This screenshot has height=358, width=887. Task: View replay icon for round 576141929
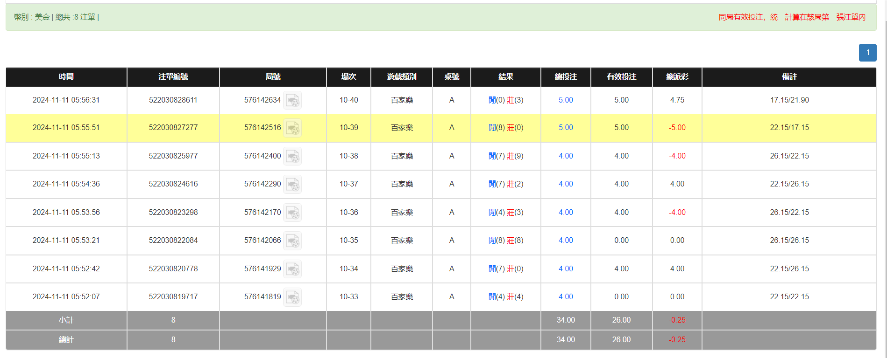click(292, 269)
